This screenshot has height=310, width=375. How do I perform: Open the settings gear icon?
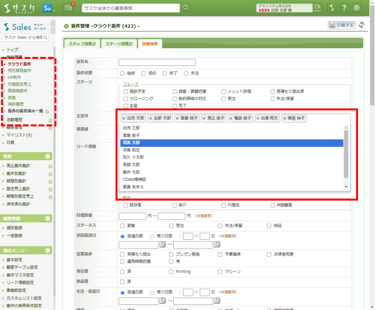click(x=357, y=8)
